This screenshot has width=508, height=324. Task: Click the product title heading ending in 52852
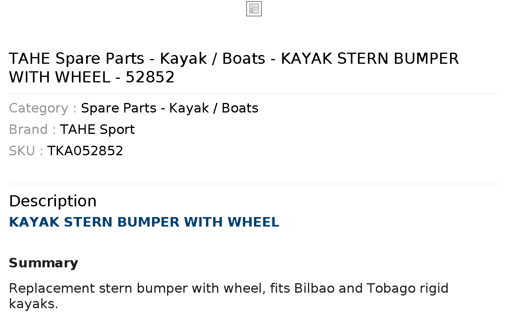tap(234, 68)
